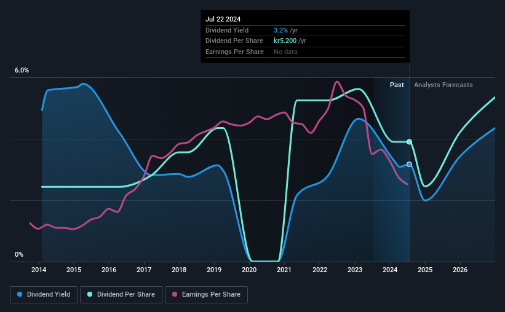Screen dimensions: 505x312
Task: Click the teal data point marker on chart
Action: click(409, 142)
